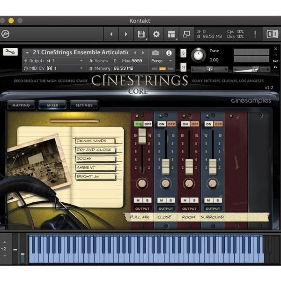
Task: Click the camera snapshot icon
Action: tap(155, 53)
